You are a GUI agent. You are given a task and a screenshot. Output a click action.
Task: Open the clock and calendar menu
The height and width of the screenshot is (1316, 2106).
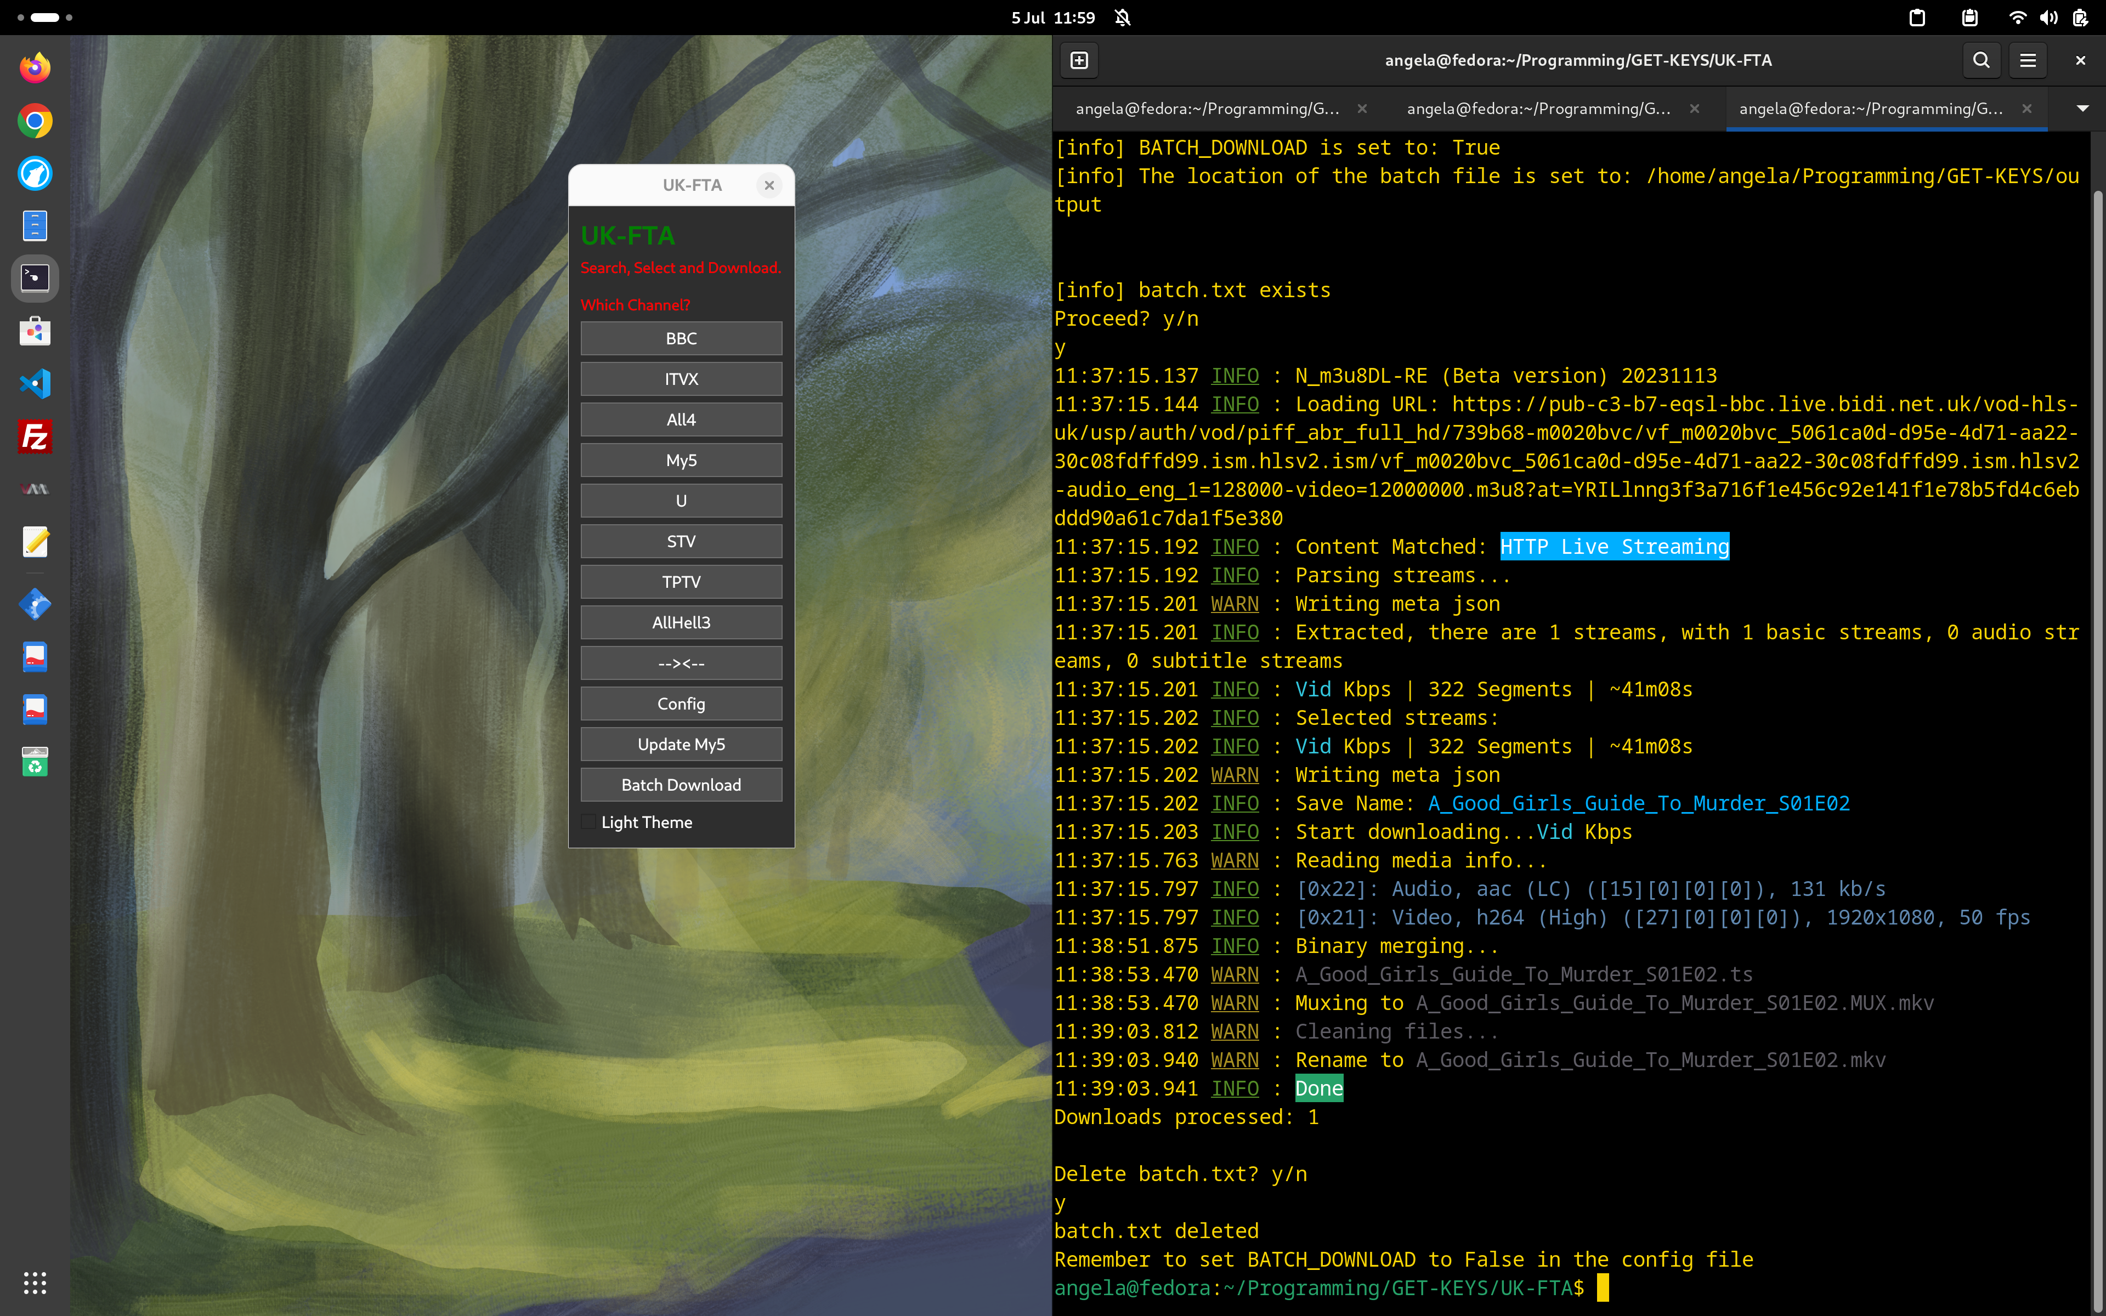(1053, 18)
